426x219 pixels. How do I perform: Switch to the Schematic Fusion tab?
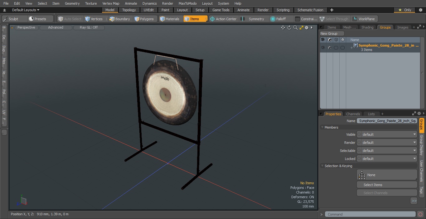click(x=310, y=10)
